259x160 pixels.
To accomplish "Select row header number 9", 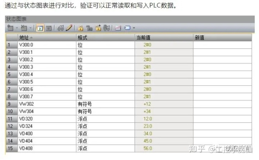I will tap(12, 104).
